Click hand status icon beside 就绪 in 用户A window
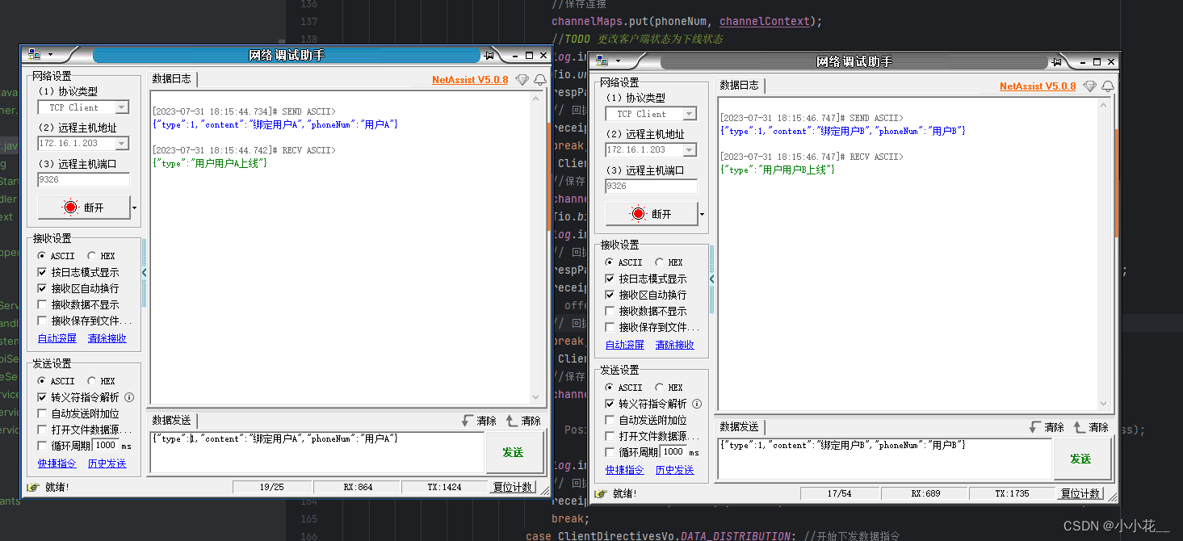 pos(33,487)
